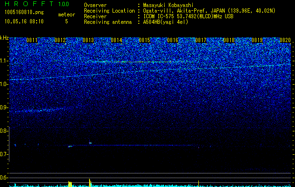Screen dimensions: 295x187
Task: Click the 0817 time marker
Action: 201,40
